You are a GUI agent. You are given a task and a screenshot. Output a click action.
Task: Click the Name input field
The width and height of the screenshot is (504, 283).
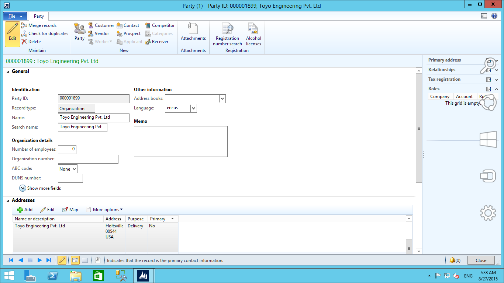click(x=94, y=118)
